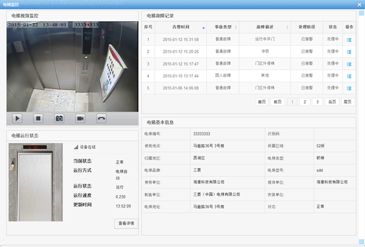
Task: Click update time value 13:52:09
Action: click(123, 206)
